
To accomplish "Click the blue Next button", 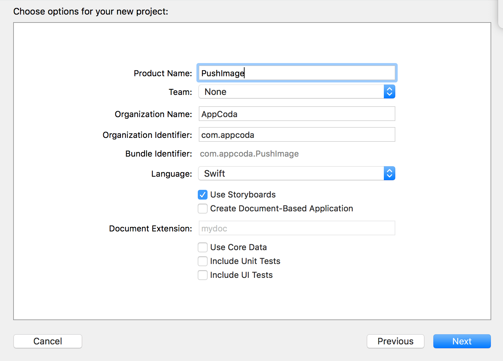I will tap(462, 341).
